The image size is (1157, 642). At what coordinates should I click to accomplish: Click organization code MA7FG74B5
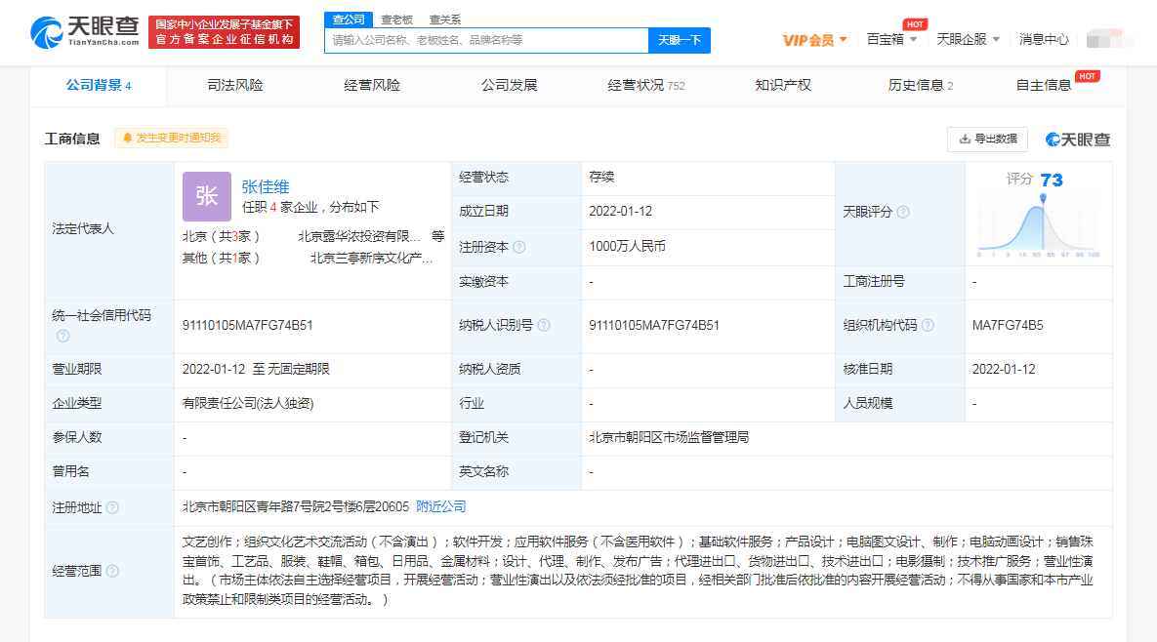[x=1008, y=325]
